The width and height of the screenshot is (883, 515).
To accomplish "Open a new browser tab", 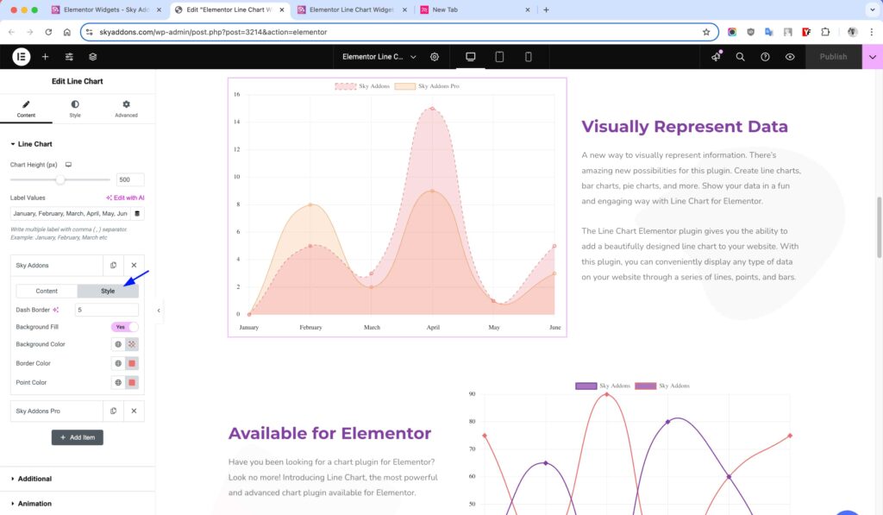I will pyautogui.click(x=546, y=9).
